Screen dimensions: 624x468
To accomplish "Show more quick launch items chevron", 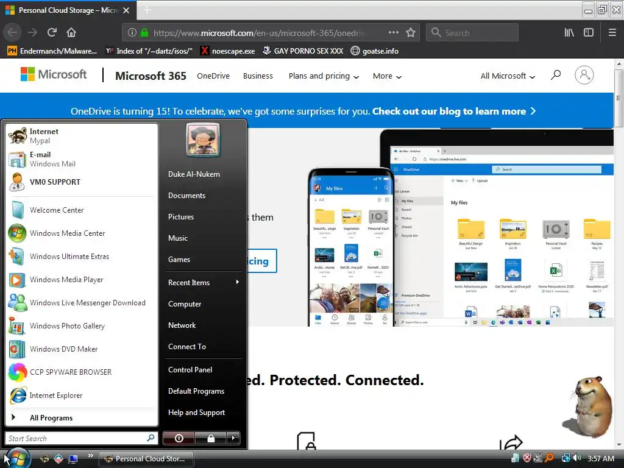I will point(90,456).
